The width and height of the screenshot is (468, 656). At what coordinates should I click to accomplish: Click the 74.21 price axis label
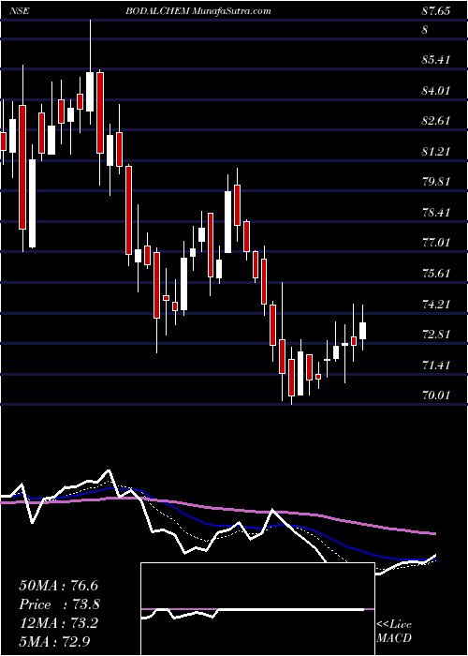(436, 304)
